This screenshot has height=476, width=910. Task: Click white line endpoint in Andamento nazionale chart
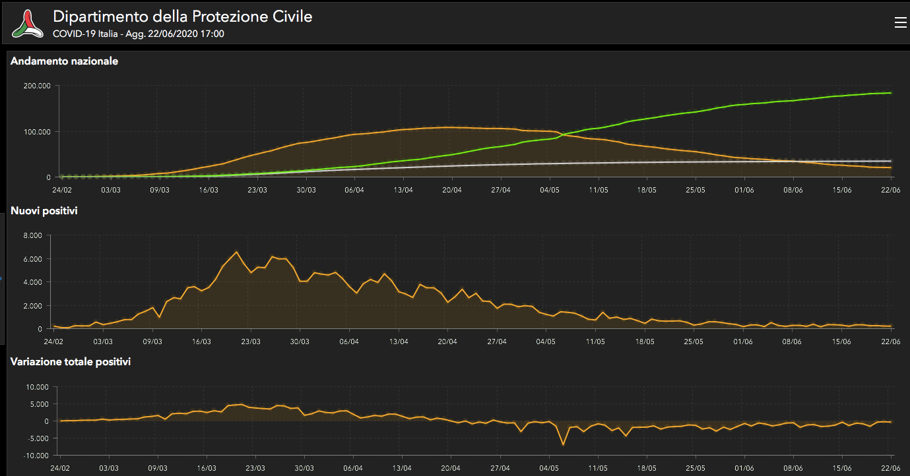[891, 161]
